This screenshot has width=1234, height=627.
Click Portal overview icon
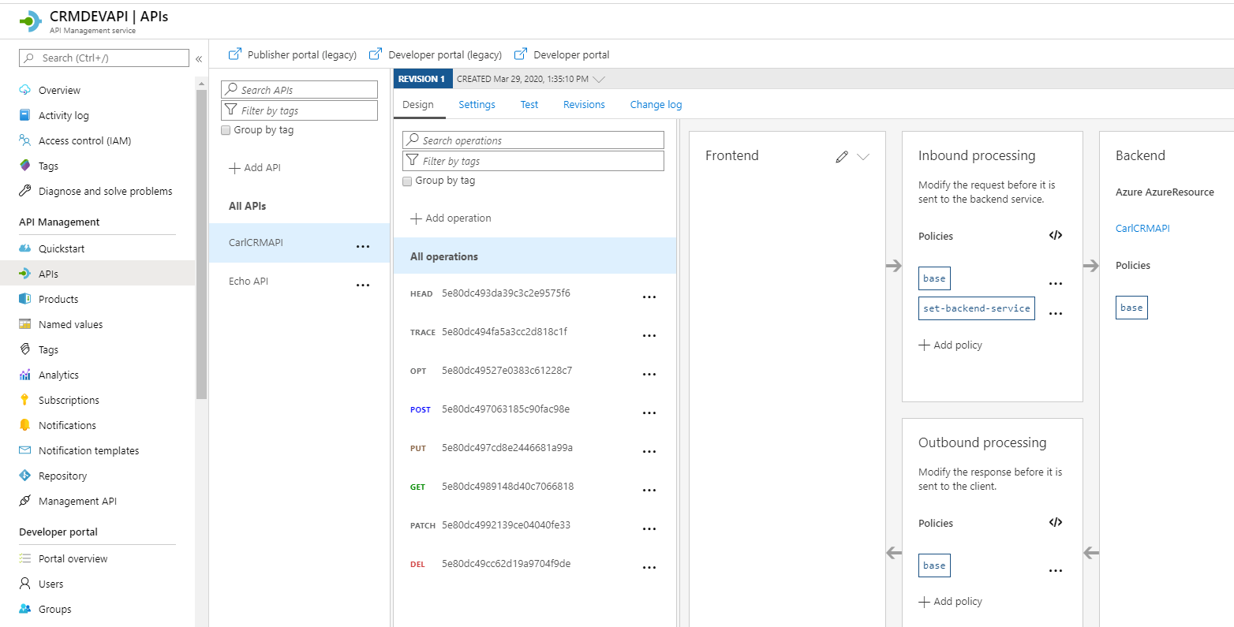tap(24, 558)
